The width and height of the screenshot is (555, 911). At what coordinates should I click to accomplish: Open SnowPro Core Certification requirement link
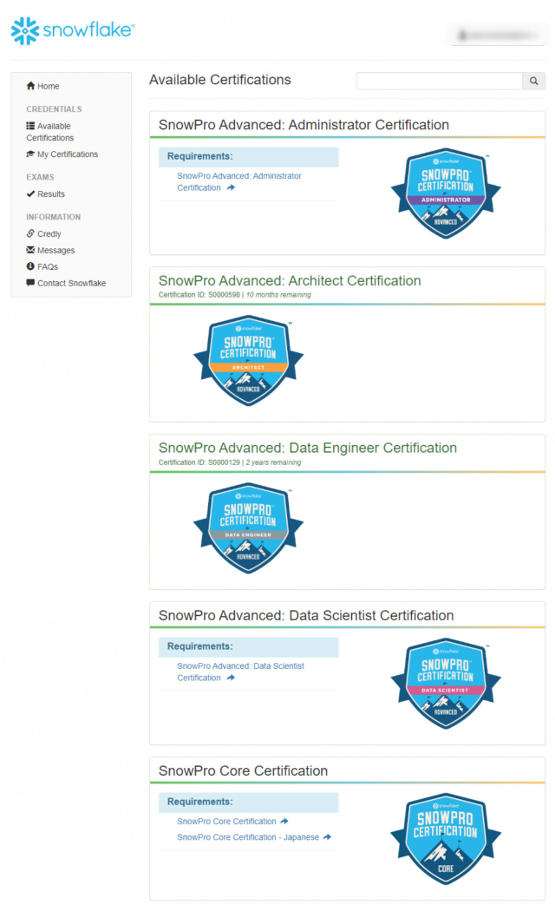coord(226,821)
